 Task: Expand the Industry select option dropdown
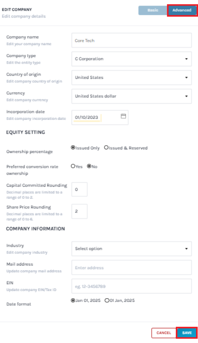(x=132, y=248)
